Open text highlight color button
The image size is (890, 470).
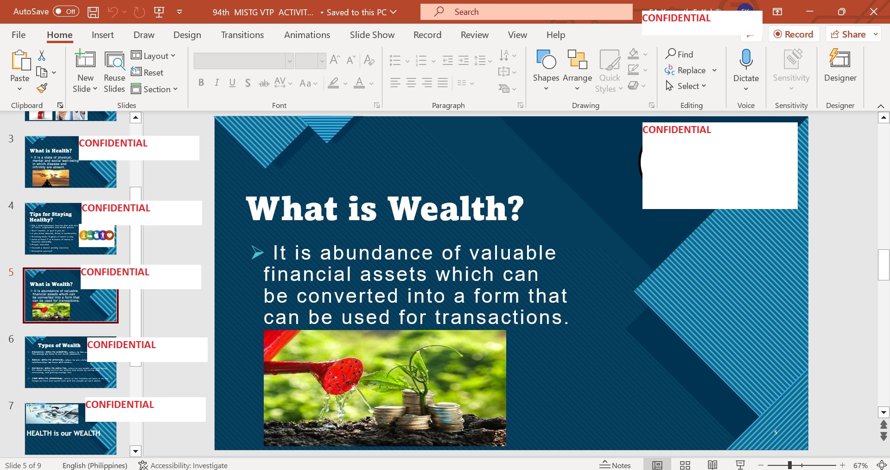click(x=333, y=83)
